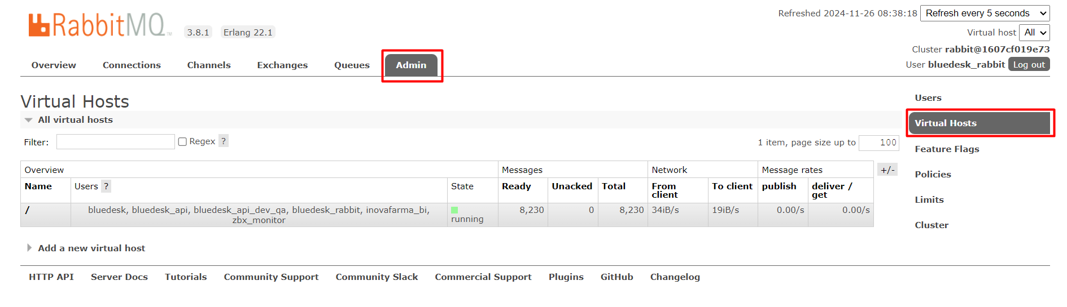Screen dimensions: 1067x307
Task: Click the Regex help question mark
Action: [224, 141]
